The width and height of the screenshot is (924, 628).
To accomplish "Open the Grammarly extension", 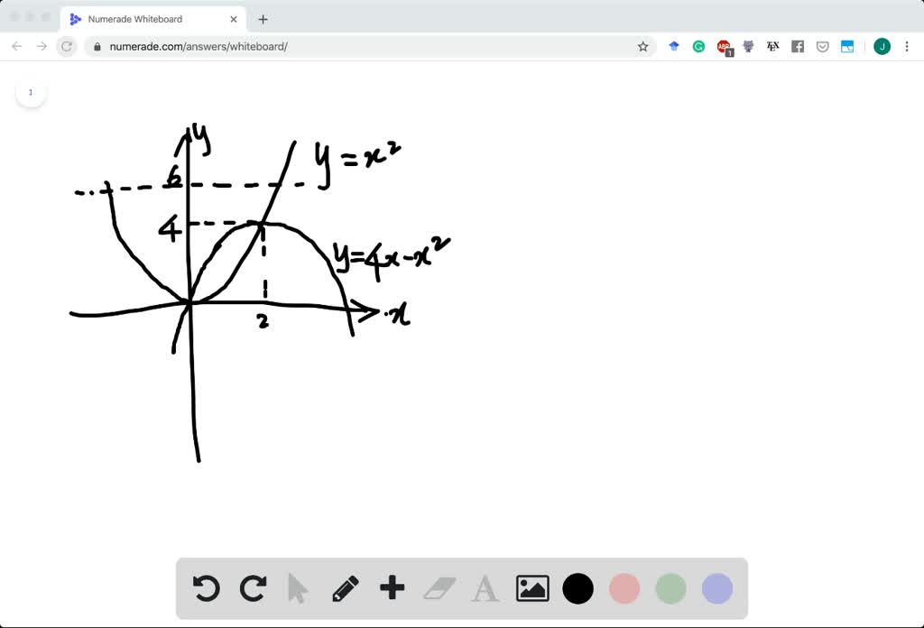I will pos(698,46).
